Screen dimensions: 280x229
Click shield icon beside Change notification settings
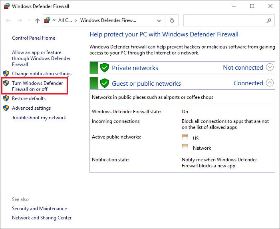6,73
